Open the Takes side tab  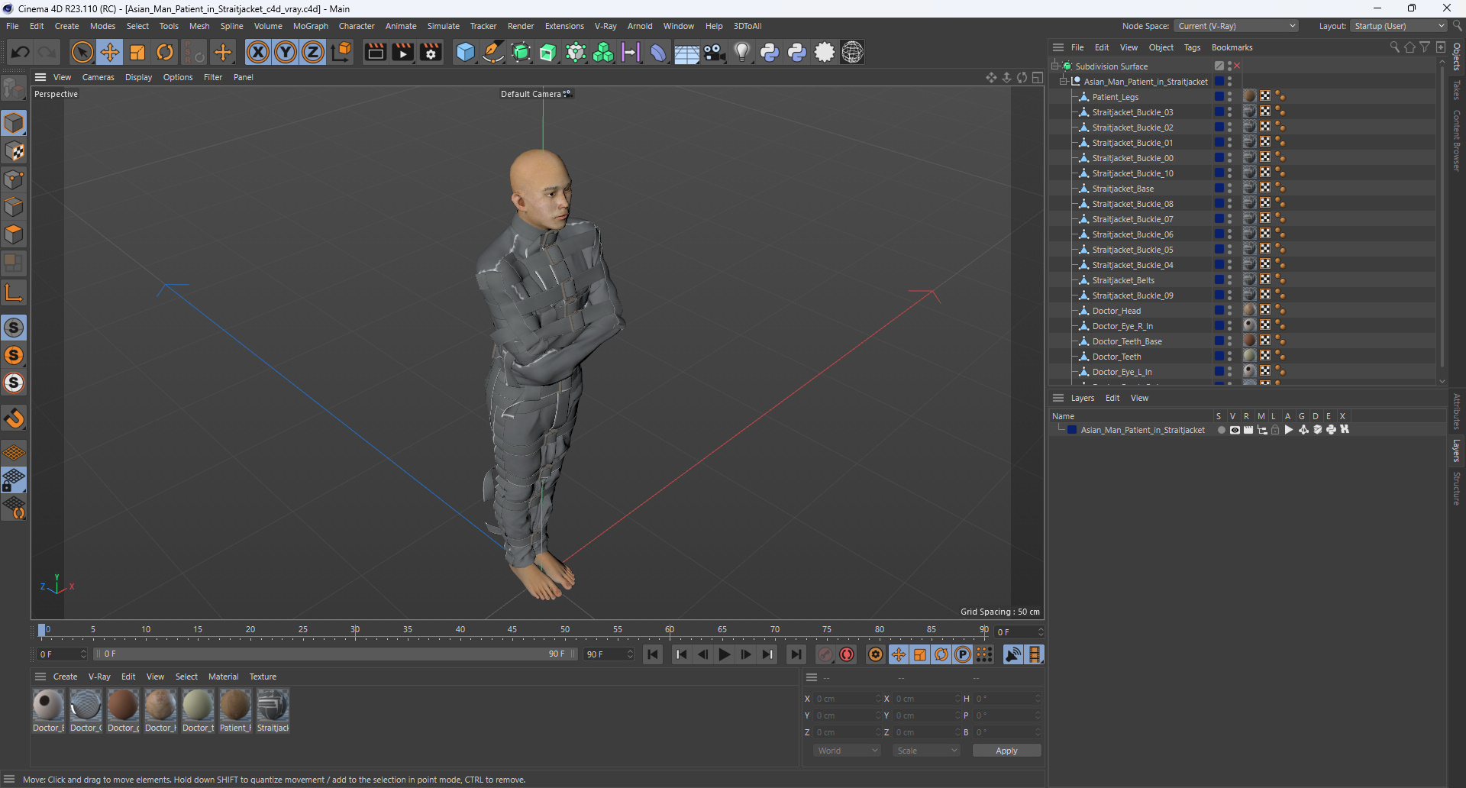pos(1456,90)
